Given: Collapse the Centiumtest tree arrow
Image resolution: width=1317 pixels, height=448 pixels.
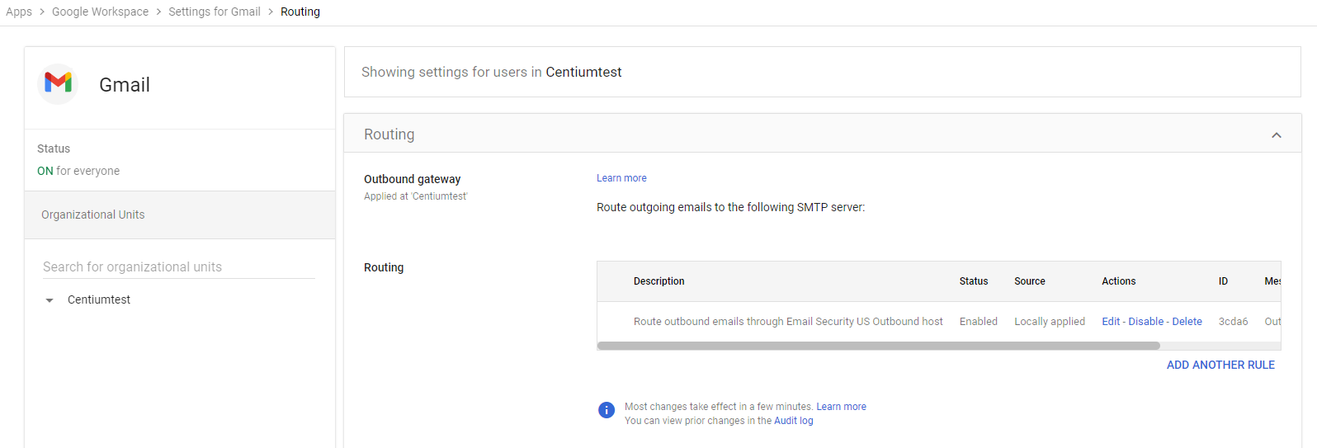Looking at the screenshot, I should point(50,300).
